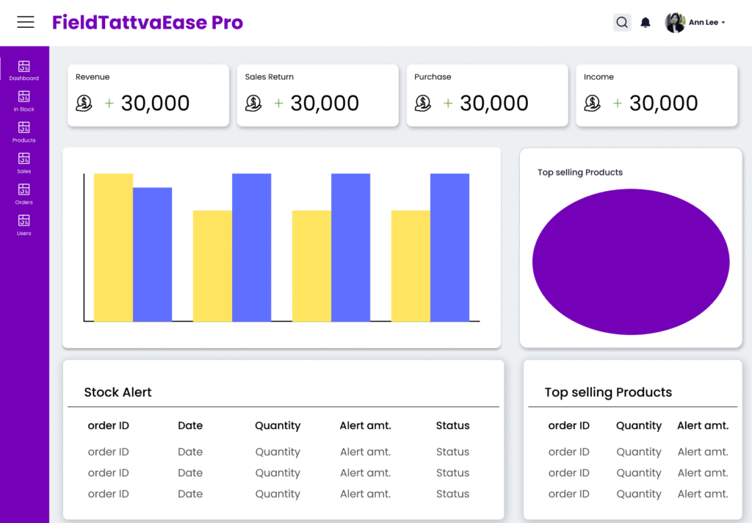This screenshot has width=752, height=523.
Task: Open Orders sidebar icon
Action: click(x=24, y=193)
